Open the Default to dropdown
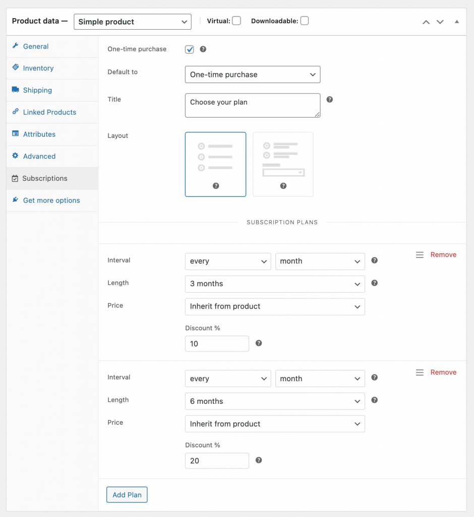474x517 pixels. tap(253, 75)
